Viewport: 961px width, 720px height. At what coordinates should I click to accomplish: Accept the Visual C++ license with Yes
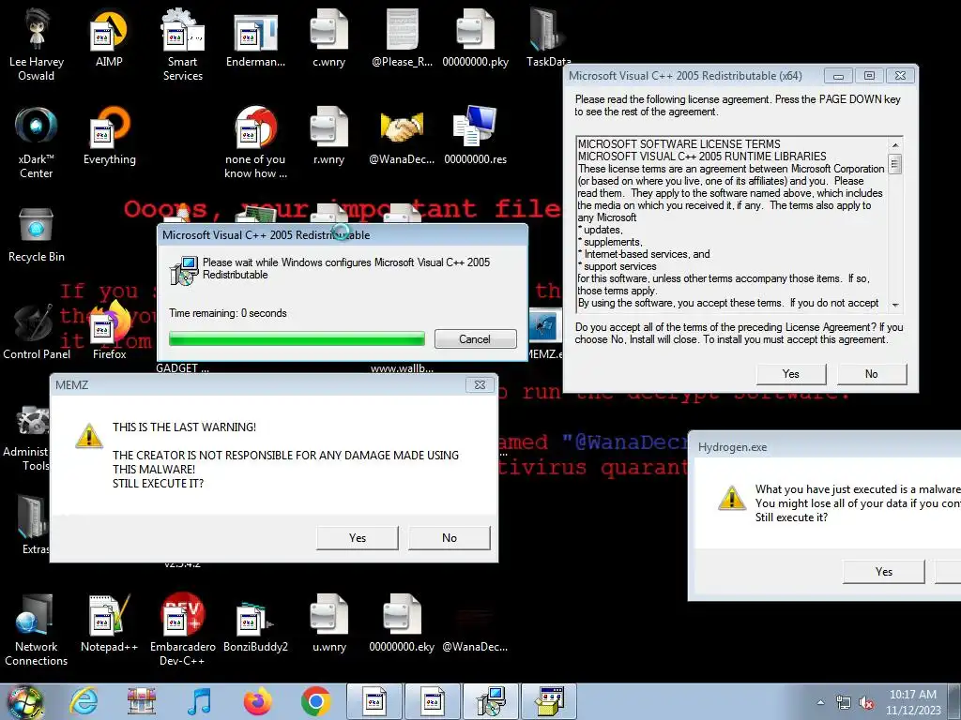790,373
